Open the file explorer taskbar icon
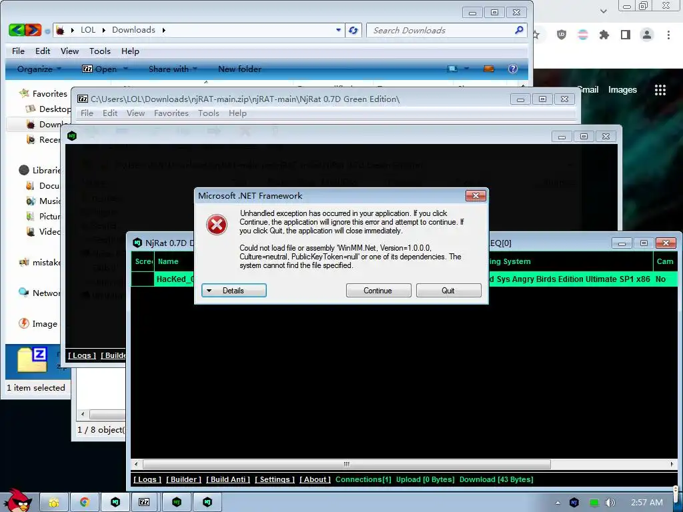Viewport: 683px width, 512px height. pos(54,503)
